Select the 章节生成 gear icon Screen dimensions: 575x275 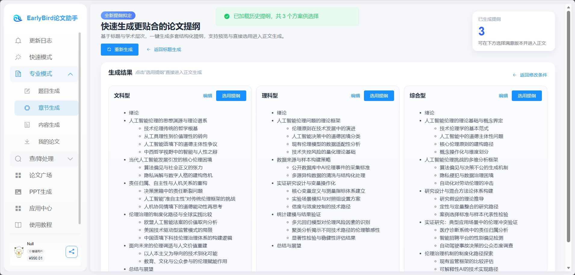point(27,108)
